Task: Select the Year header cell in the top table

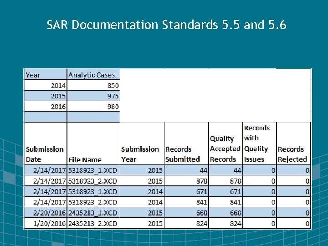Action: 46,75
